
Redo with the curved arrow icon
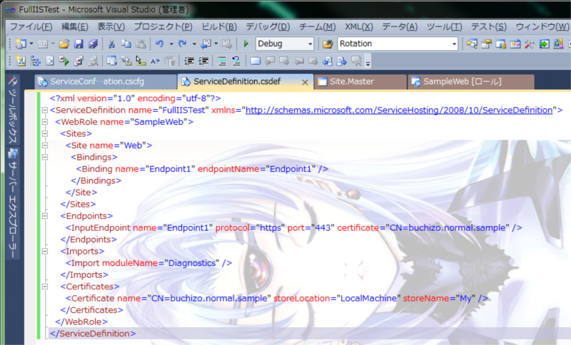pos(183,44)
